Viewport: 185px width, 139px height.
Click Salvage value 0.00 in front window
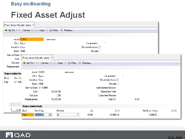point(59,95)
